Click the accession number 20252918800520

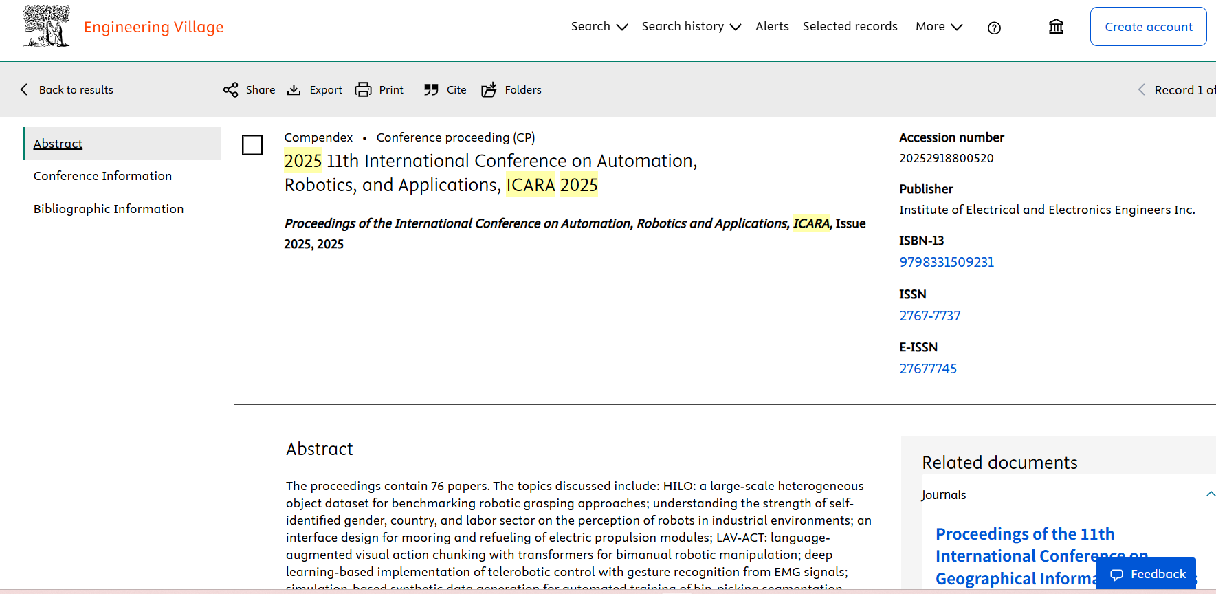[947, 158]
